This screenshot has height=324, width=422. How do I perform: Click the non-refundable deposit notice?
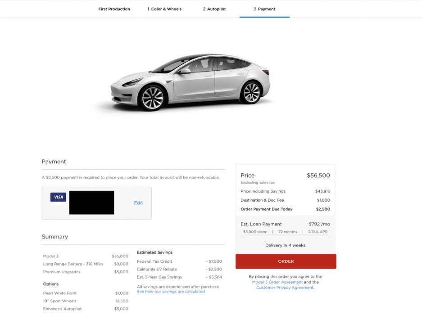click(131, 177)
